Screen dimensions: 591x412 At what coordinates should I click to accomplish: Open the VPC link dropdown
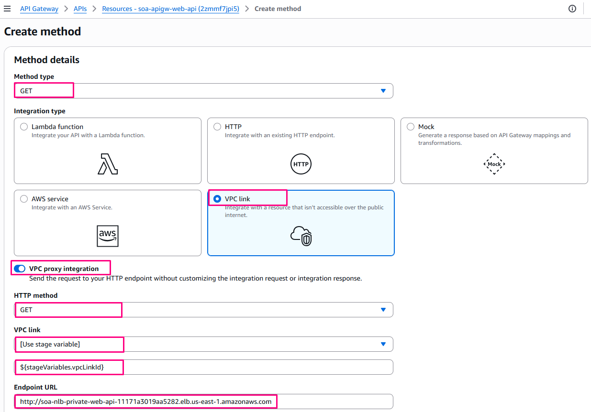pos(203,344)
